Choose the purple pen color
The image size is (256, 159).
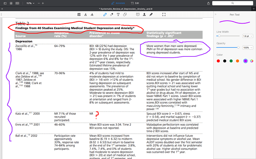point(245,61)
